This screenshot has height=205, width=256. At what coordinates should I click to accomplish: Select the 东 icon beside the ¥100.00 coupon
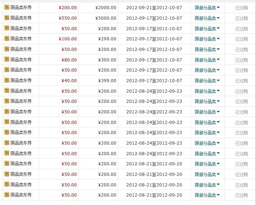coord(7,39)
